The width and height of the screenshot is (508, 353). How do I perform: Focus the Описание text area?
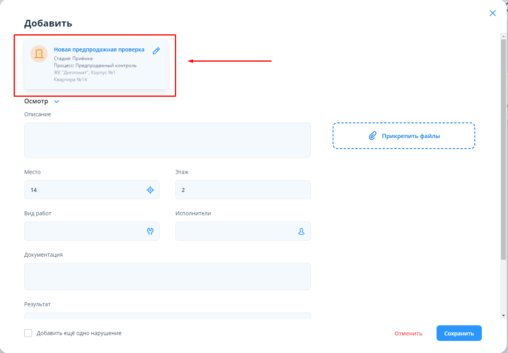click(x=167, y=140)
